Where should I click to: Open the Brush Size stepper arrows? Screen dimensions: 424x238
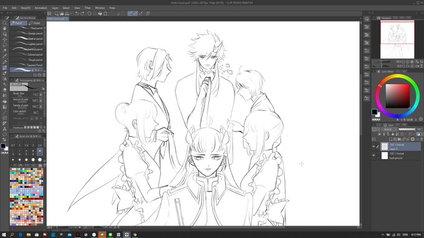point(37,94)
